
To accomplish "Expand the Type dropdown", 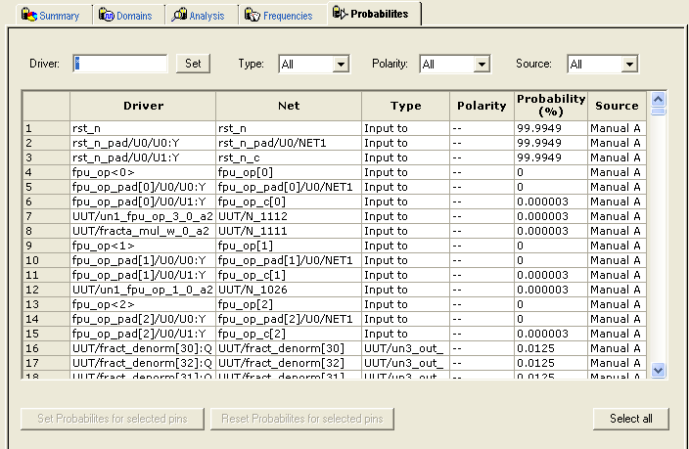I will 341,65.
